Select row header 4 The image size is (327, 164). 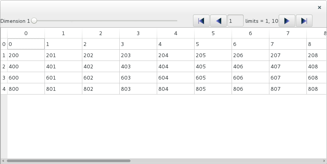click(x=4, y=89)
